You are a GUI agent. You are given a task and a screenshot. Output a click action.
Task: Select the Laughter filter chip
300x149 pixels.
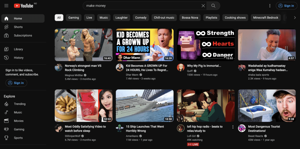click(122, 18)
